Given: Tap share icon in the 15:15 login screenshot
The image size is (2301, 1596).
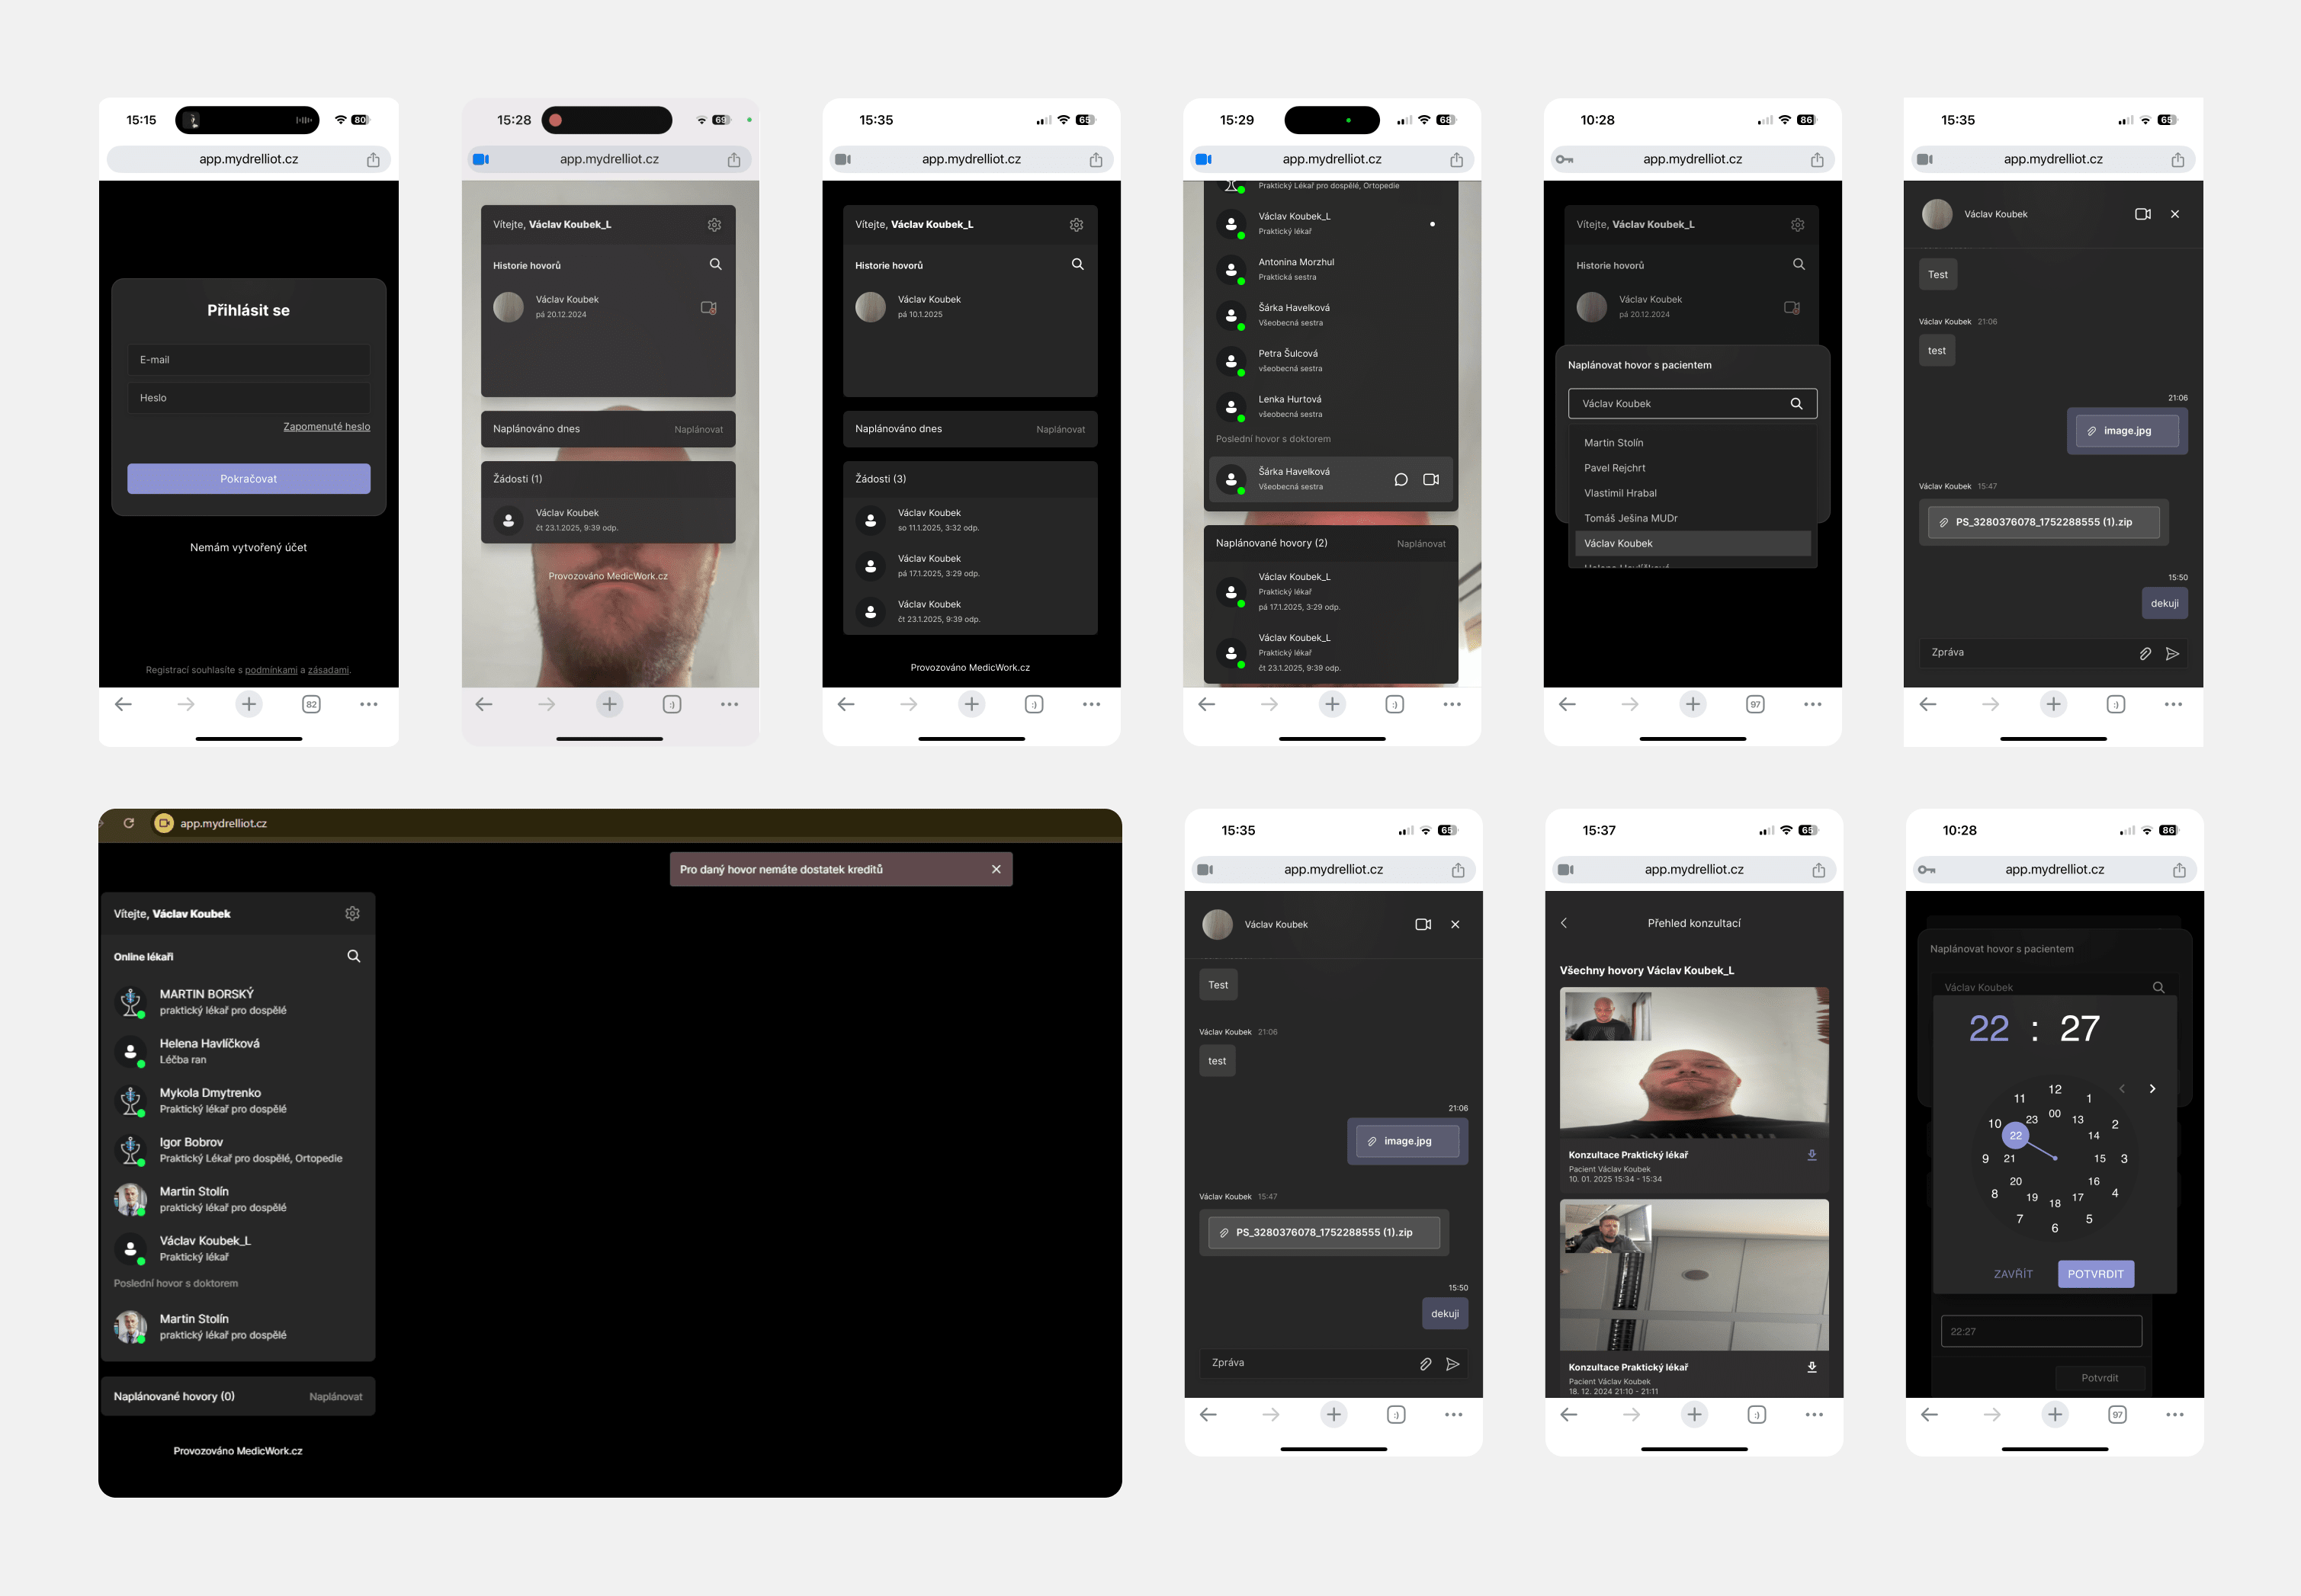Looking at the screenshot, I should (x=373, y=160).
